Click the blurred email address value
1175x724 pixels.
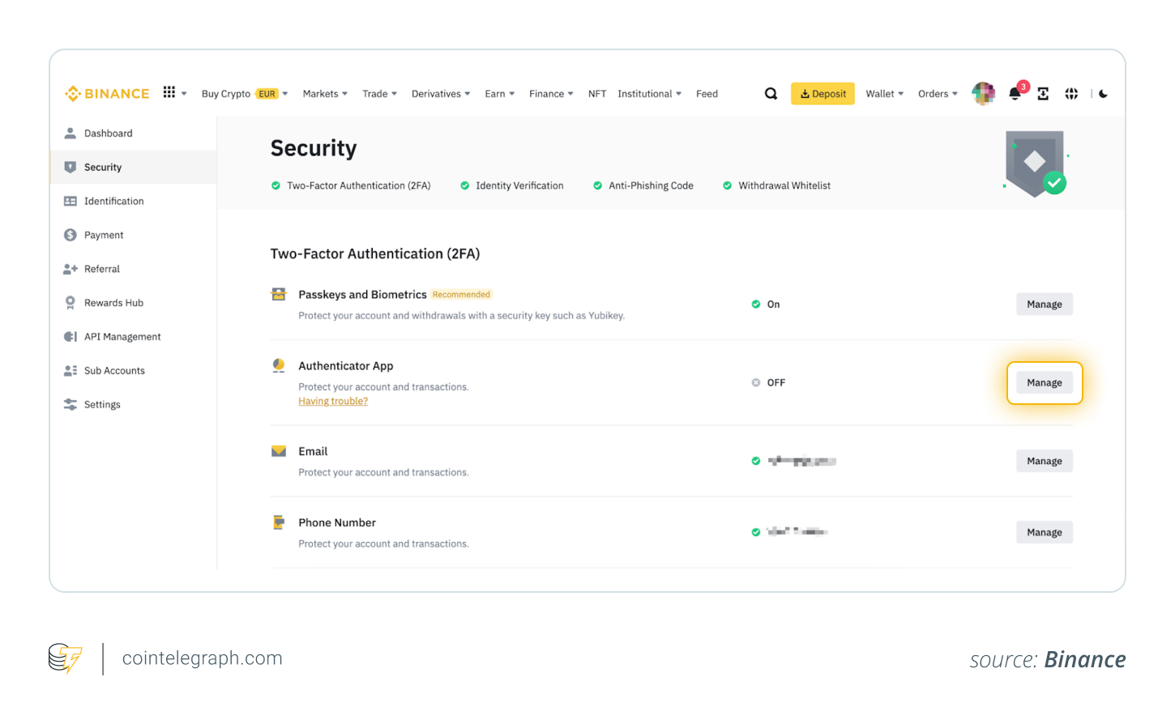(x=802, y=461)
